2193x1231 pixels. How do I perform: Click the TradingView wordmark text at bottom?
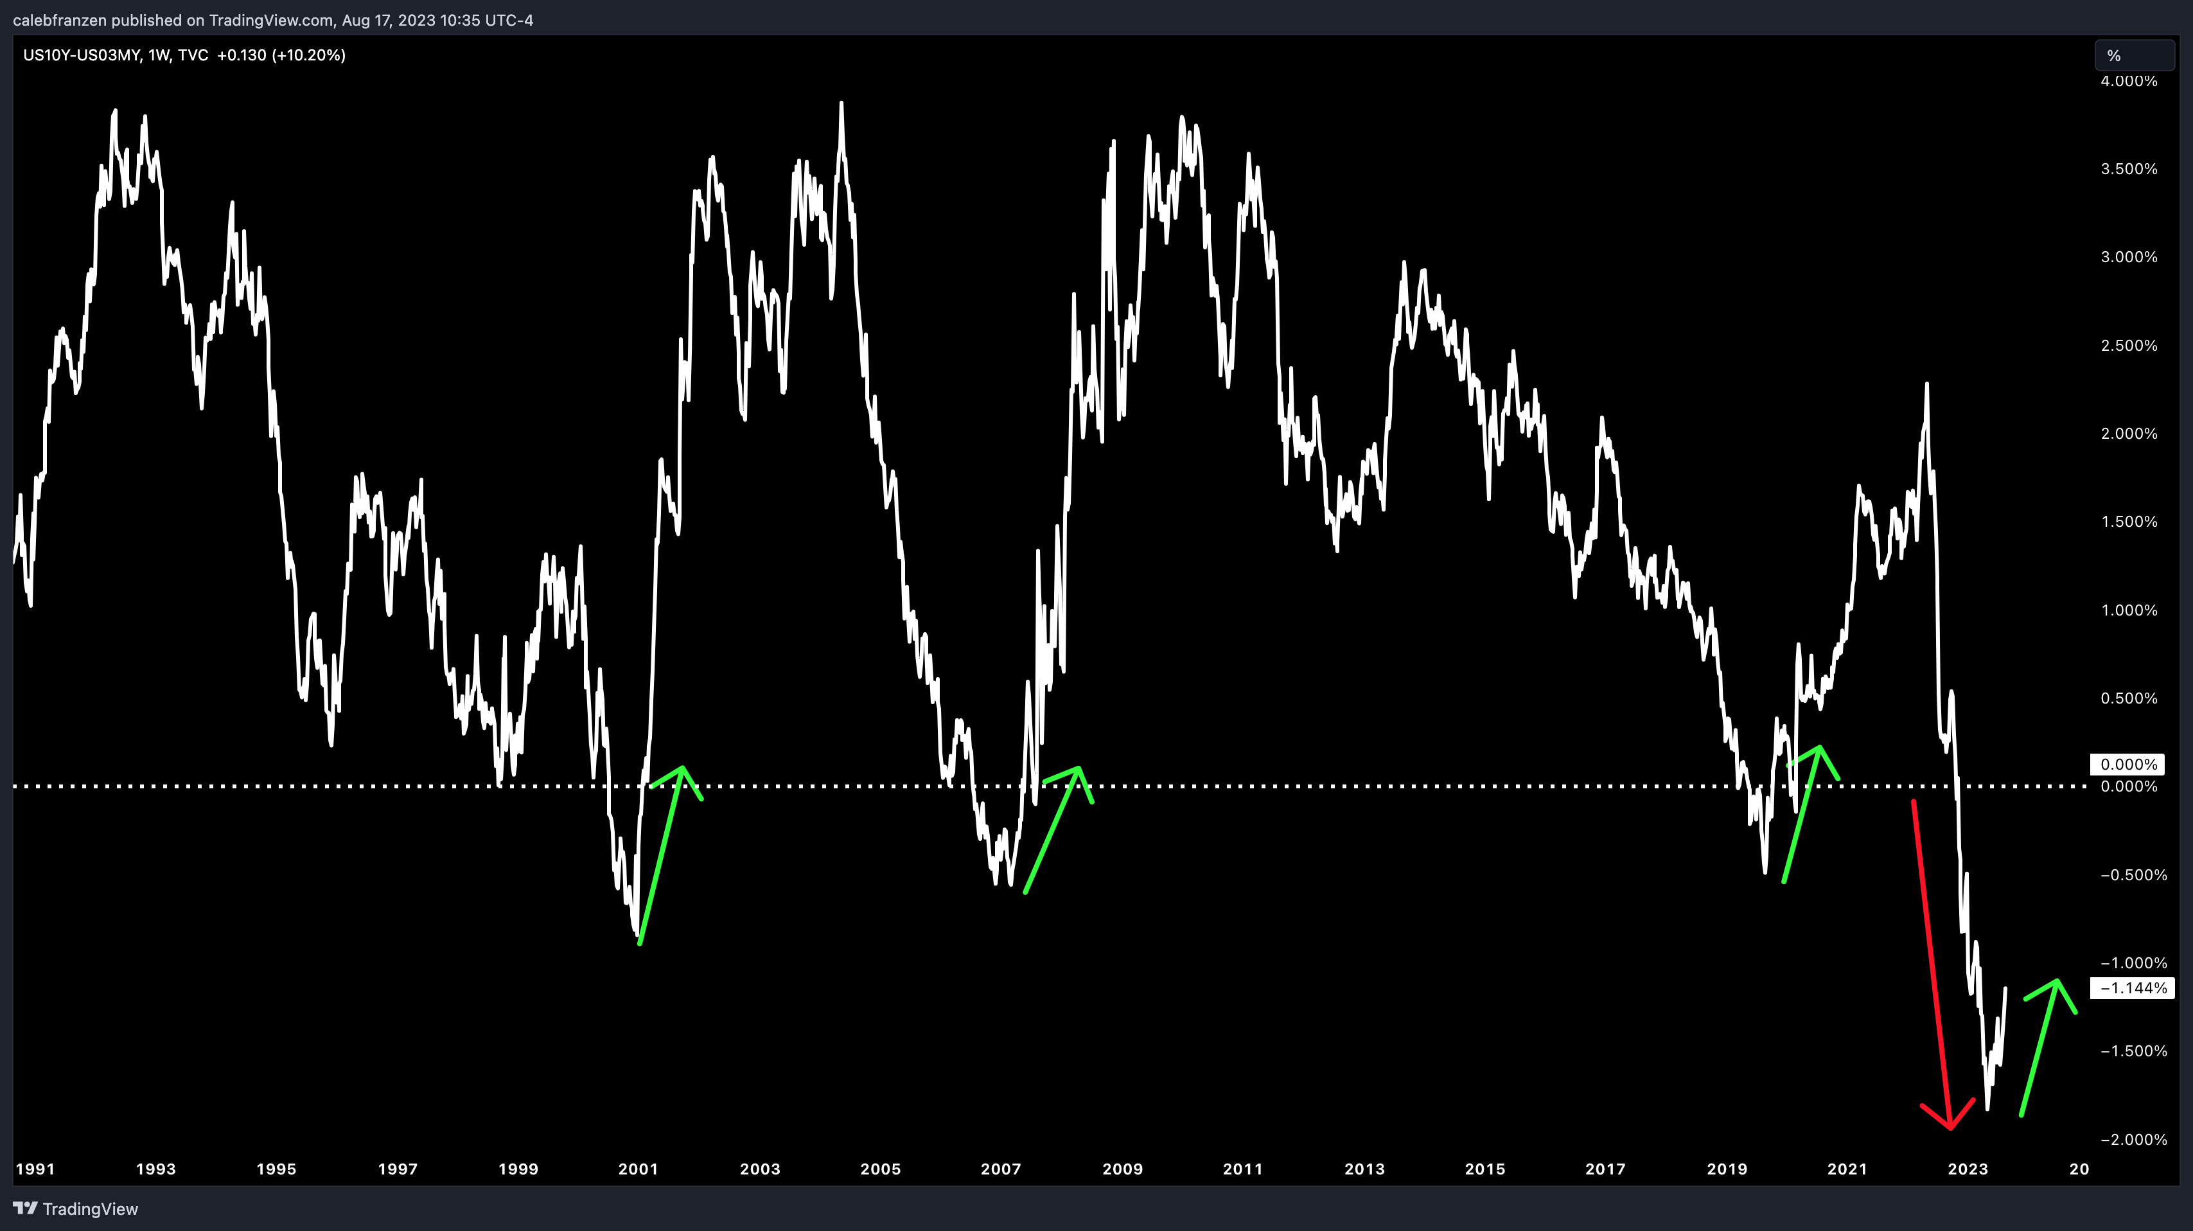point(90,1209)
